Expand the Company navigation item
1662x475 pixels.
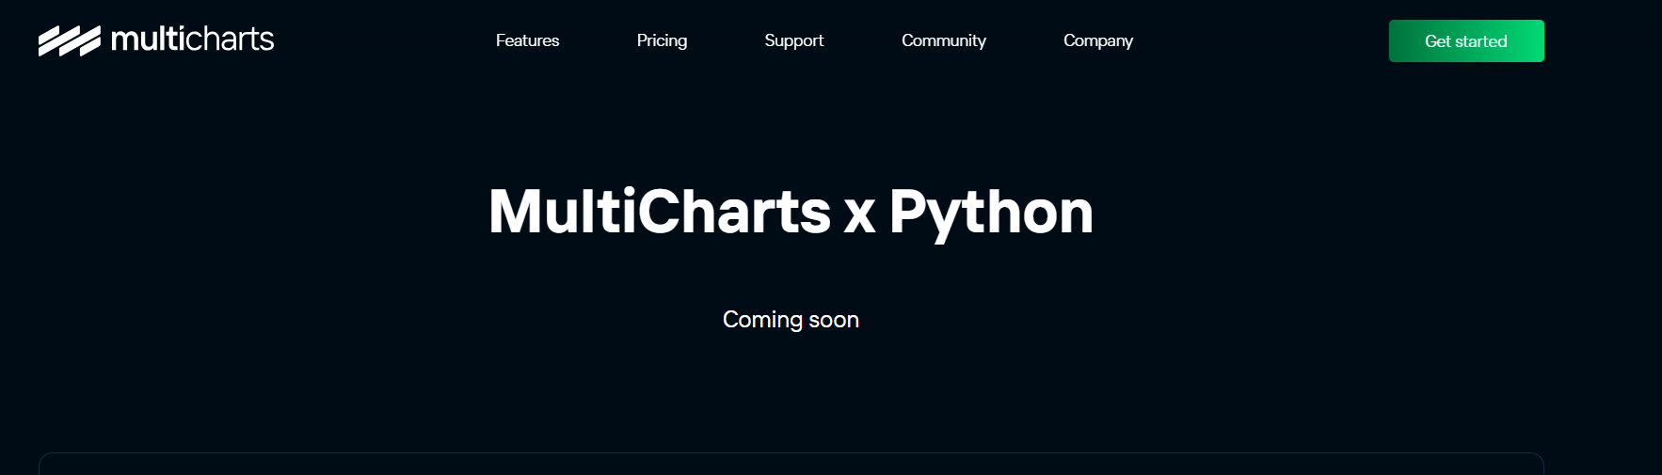[1097, 40]
